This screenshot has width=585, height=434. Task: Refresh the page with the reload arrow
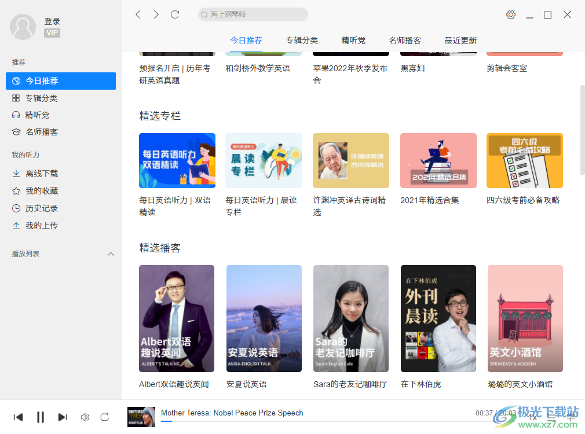click(x=175, y=14)
